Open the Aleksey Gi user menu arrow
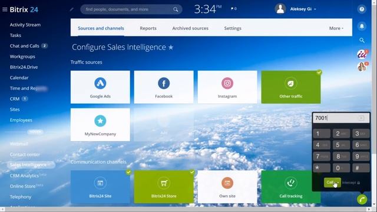This screenshot has width=377, height=212. (x=315, y=9)
